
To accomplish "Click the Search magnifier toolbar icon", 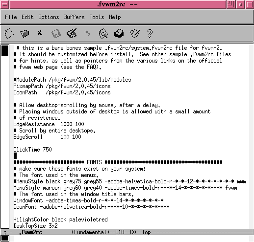I will 103,33.
